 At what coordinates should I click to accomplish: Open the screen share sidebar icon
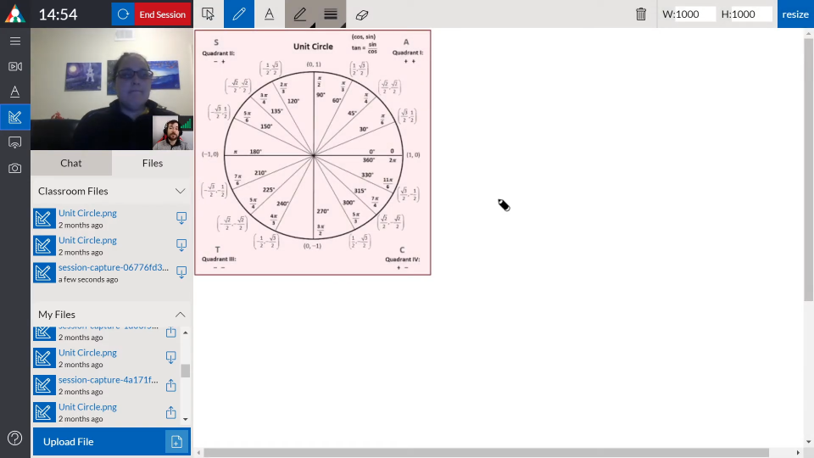click(15, 142)
